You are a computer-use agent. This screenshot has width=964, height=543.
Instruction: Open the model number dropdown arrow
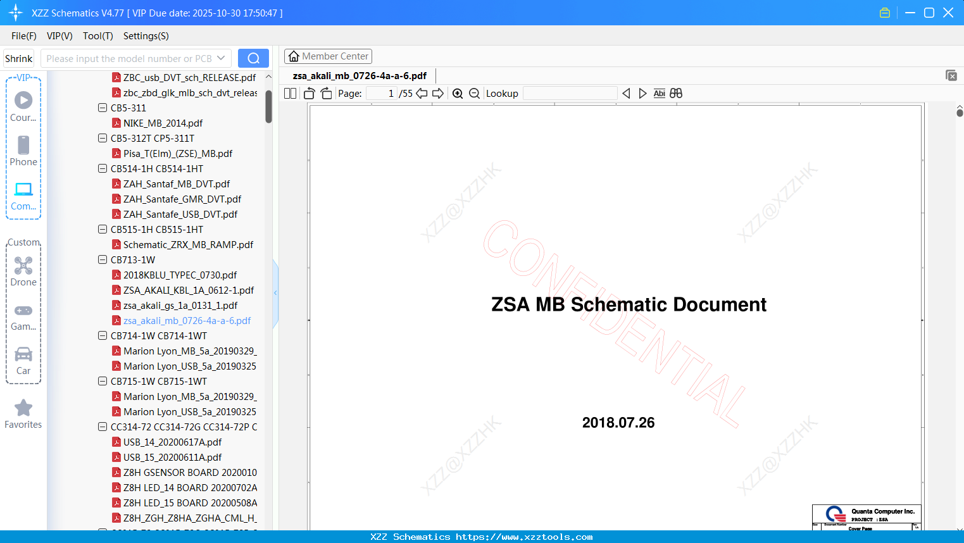(x=221, y=58)
